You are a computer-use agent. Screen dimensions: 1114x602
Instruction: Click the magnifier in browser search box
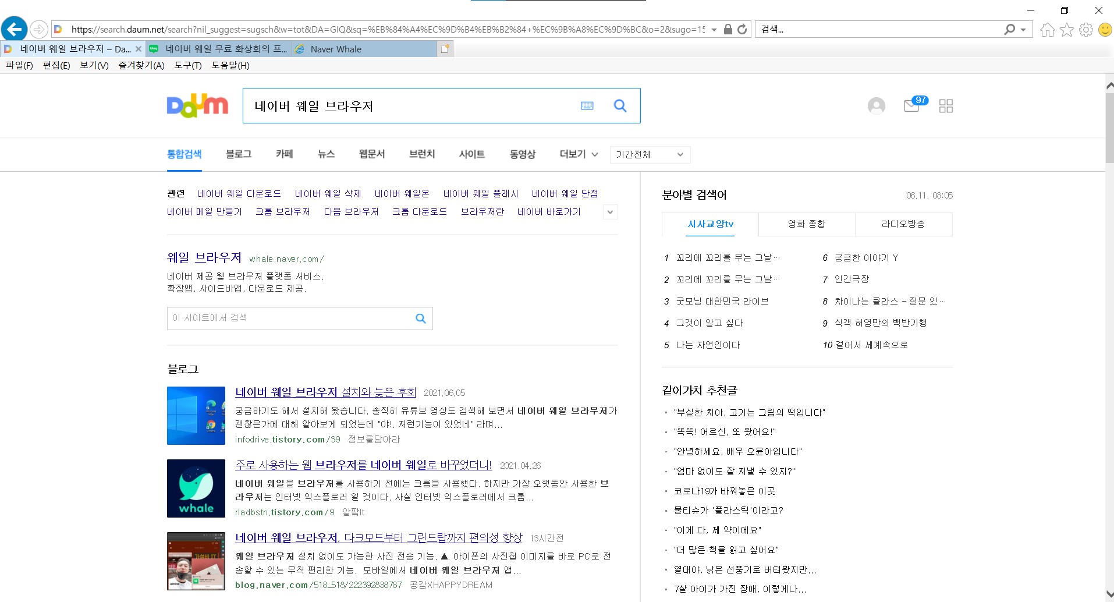coord(1010,29)
